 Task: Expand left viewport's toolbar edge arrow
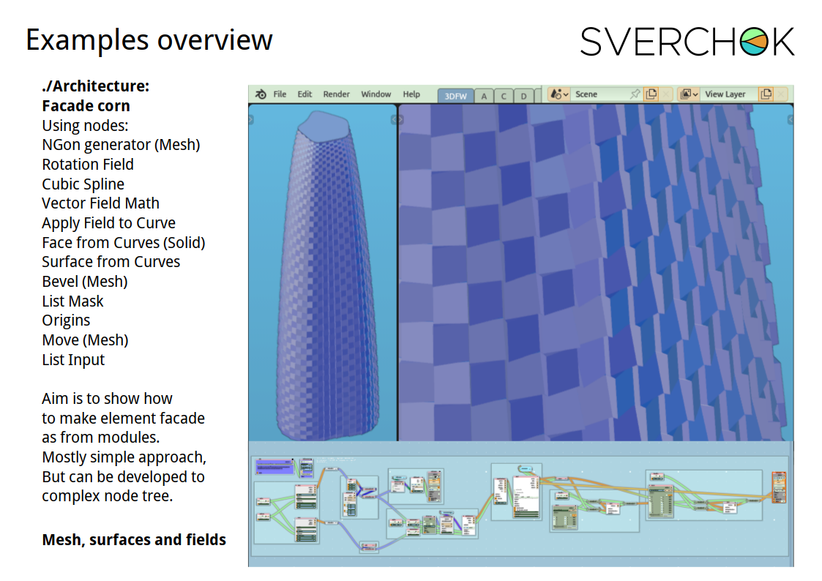coord(252,119)
